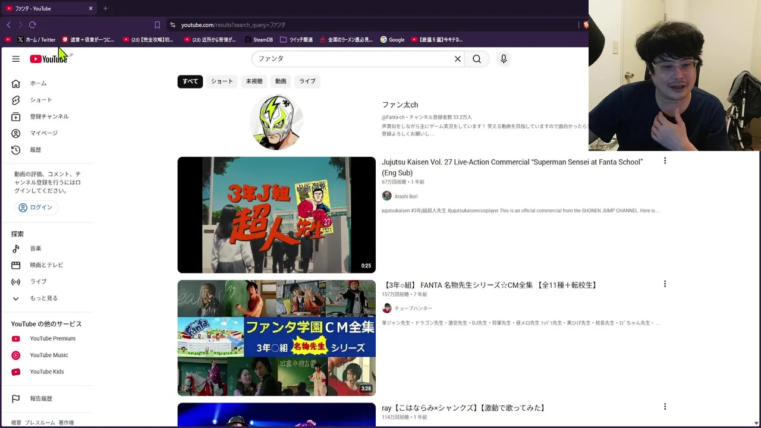Go back with the browser back arrow
This screenshot has height=428, width=761.
point(8,25)
